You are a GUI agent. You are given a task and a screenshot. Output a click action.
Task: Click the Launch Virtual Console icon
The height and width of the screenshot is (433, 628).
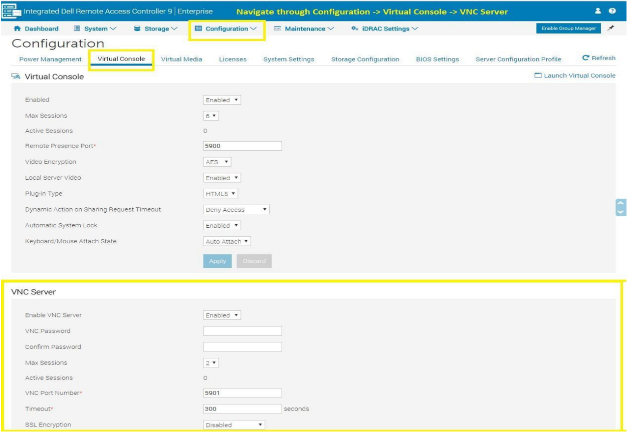538,76
